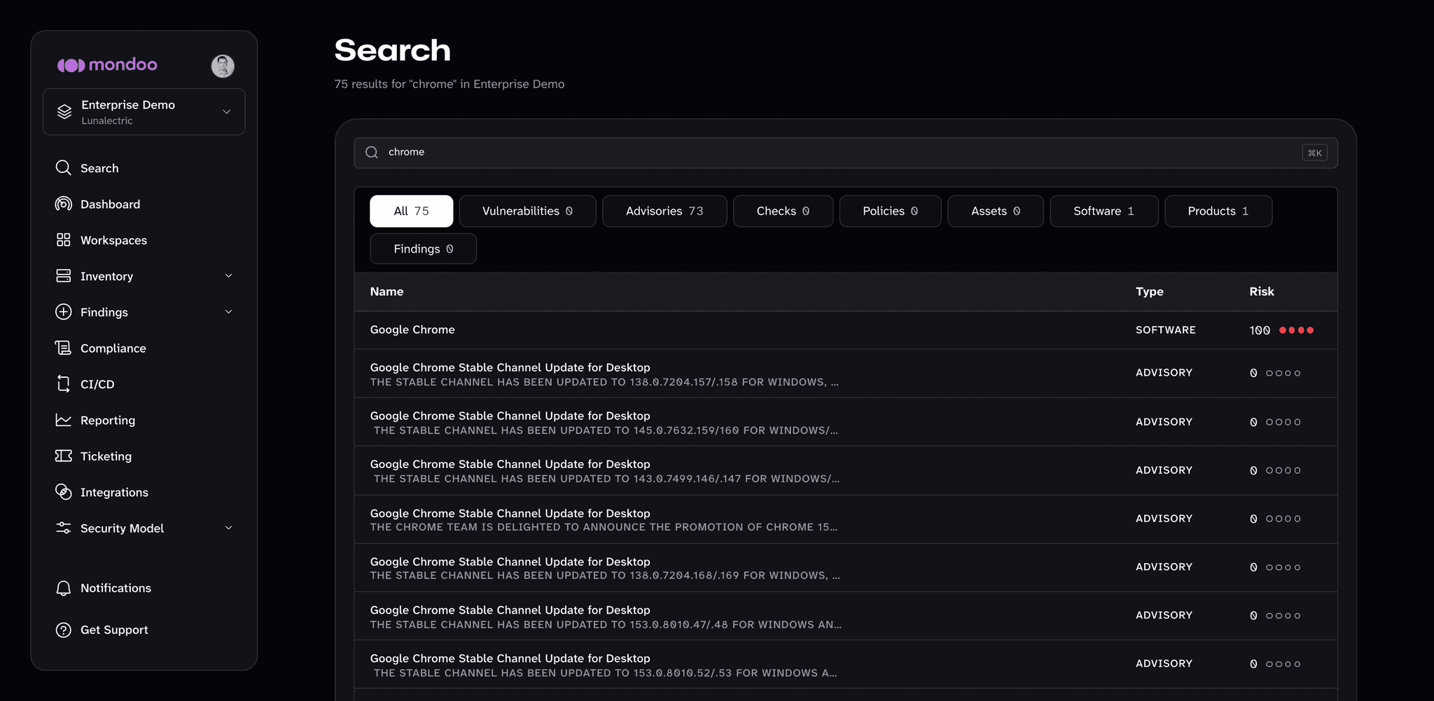Switch to the Vulnerabilities tab
The height and width of the screenshot is (701, 1434).
point(527,211)
